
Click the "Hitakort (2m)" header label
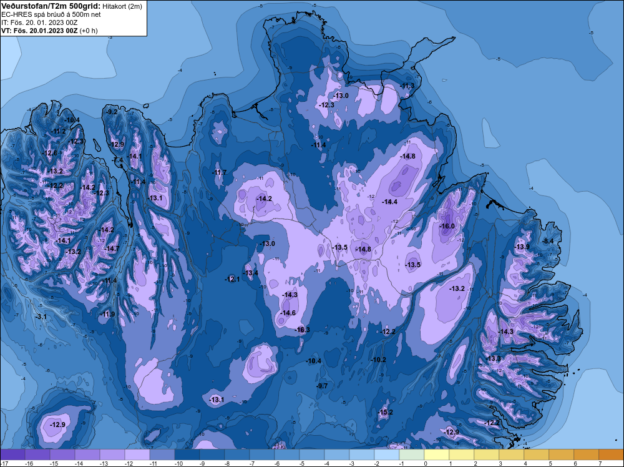click(x=122, y=6)
